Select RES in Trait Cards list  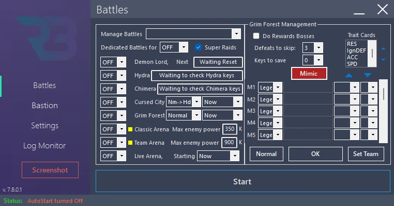coord(352,44)
